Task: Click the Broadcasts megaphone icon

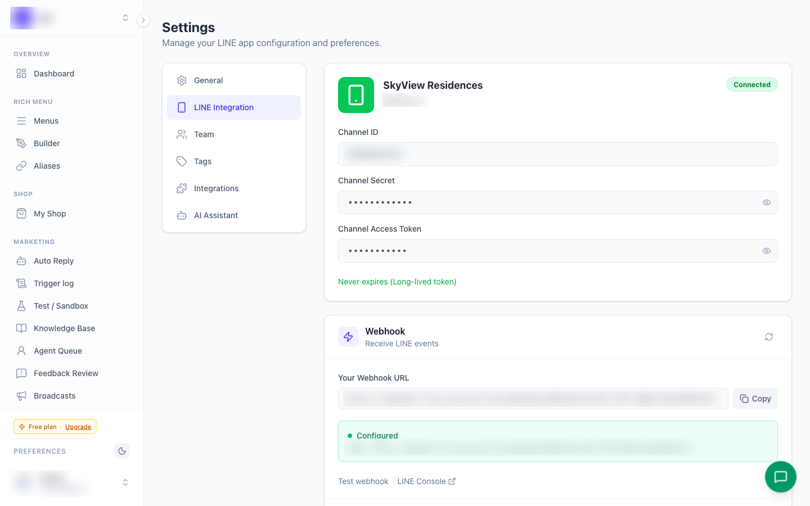Action: tap(21, 396)
